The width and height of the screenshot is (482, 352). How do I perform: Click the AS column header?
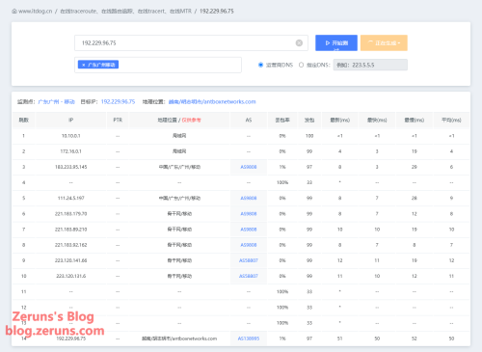pos(249,121)
